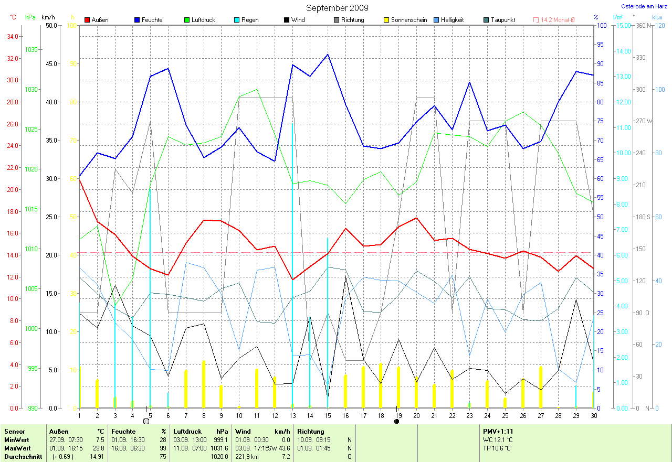
Task: Click the cyan Regen legend square
Action: coord(236,20)
